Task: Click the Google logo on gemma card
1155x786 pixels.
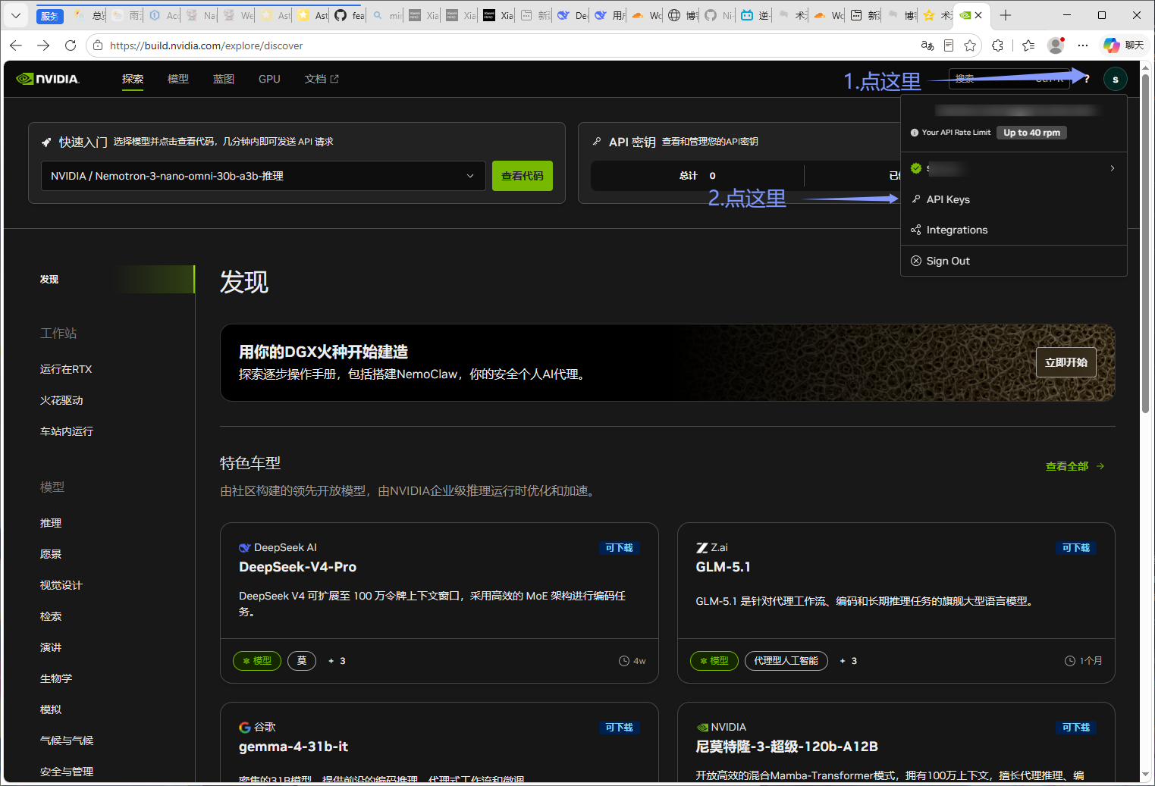Action: [244, 727]
